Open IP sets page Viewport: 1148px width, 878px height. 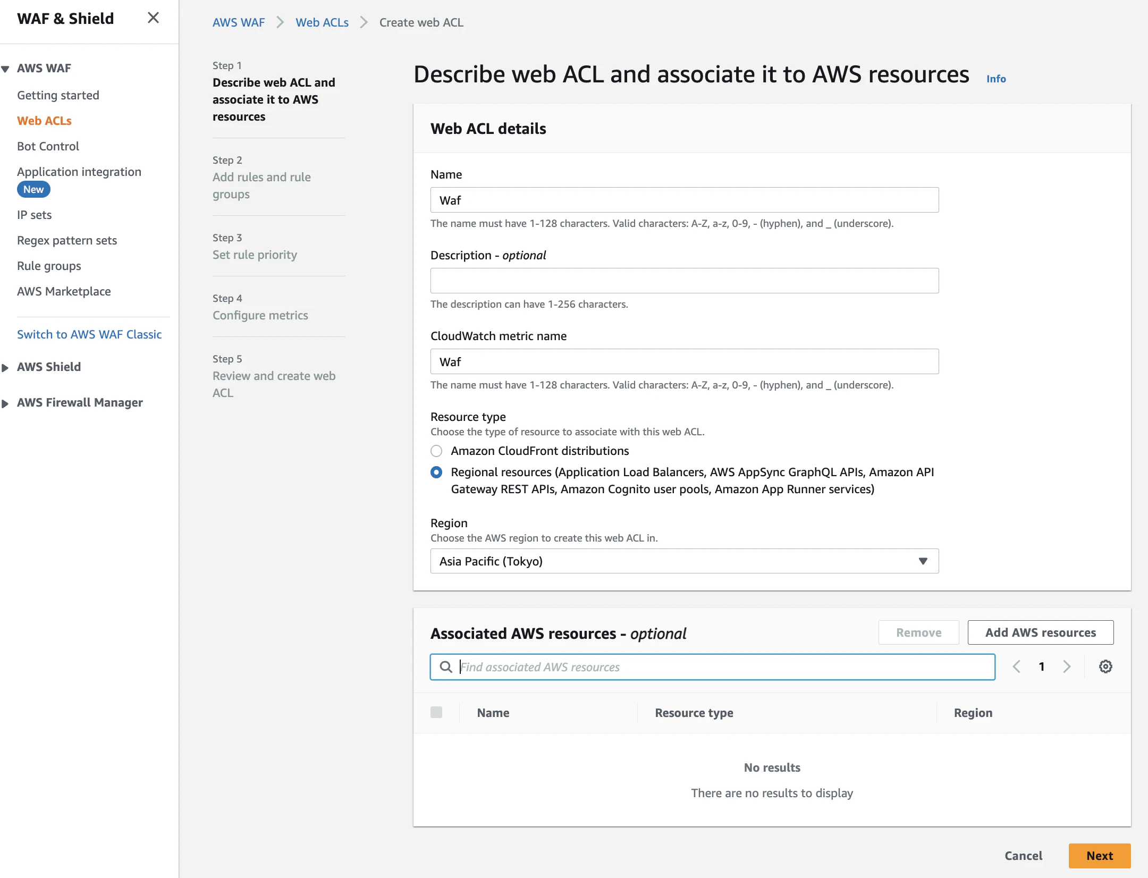[34, 215]
